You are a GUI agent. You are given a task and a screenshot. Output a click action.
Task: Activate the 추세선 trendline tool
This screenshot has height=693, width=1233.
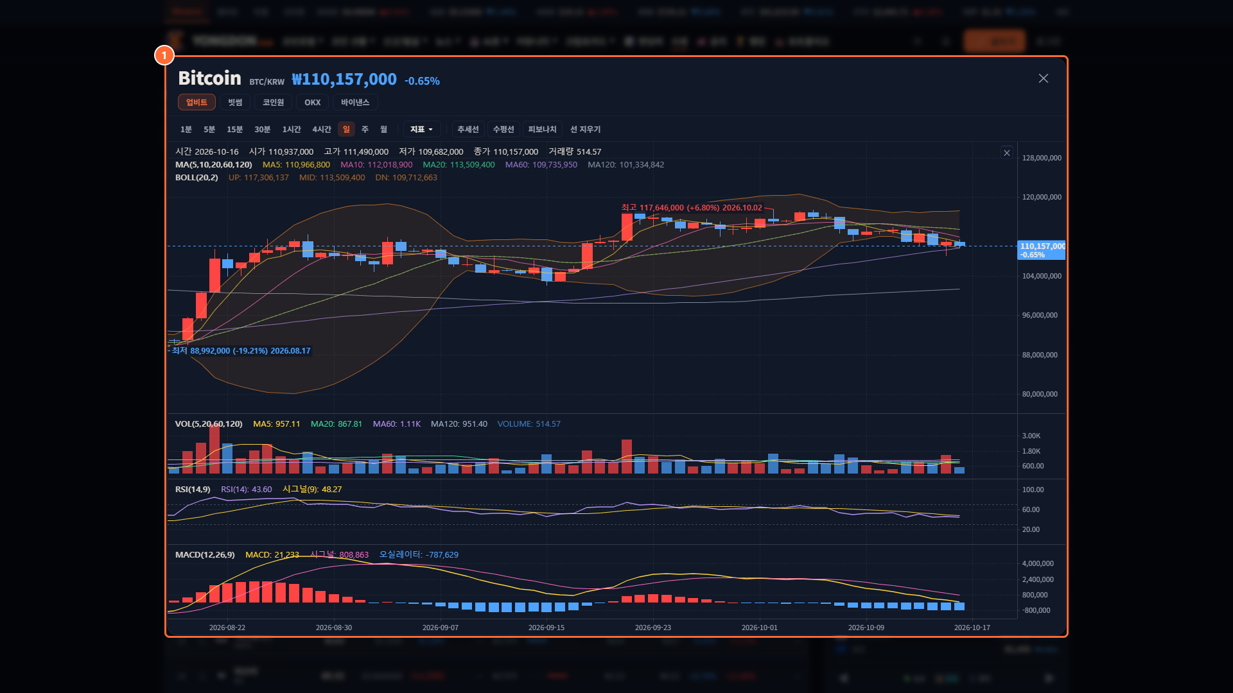[468, 130]
